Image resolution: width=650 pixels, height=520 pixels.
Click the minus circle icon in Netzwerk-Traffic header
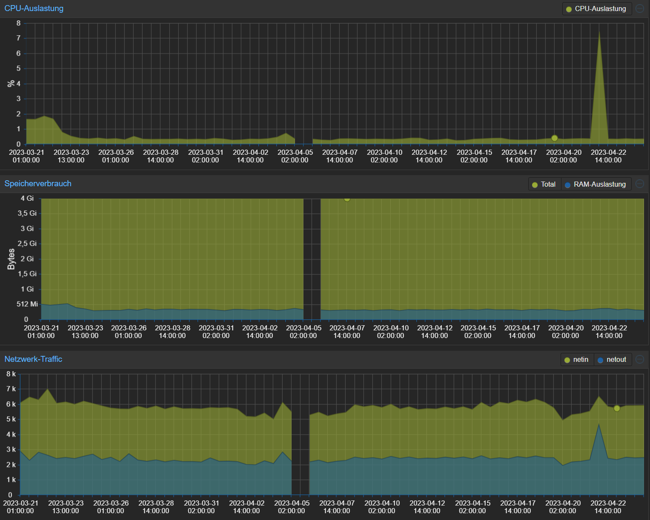(x=639, y=359)
